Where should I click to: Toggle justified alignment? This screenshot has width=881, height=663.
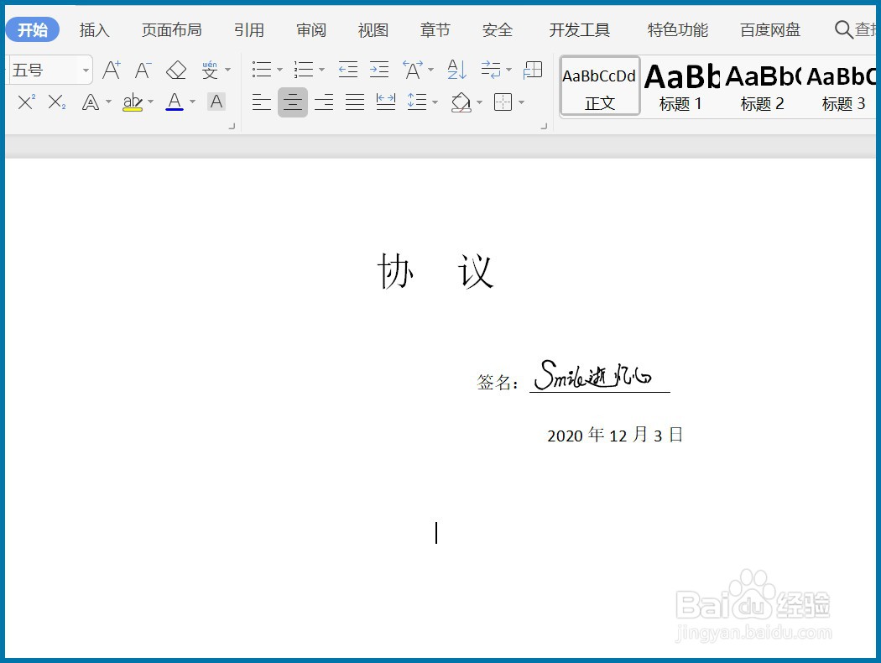click(x=354, y=102)
